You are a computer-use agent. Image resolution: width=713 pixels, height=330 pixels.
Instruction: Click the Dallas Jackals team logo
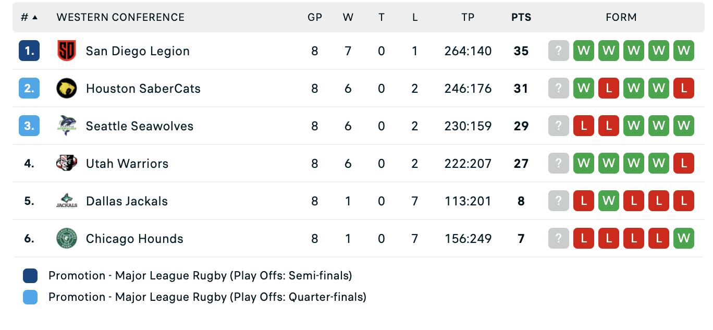pos(67,201)
